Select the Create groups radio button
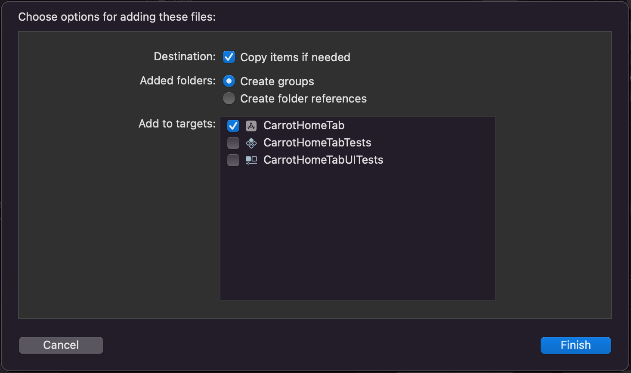The height and width of the screenshot is (373, 631). [229, 81]
